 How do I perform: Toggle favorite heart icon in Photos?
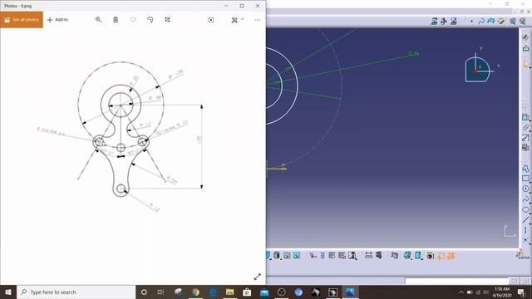pyautogui.click(x=133, y=20)
